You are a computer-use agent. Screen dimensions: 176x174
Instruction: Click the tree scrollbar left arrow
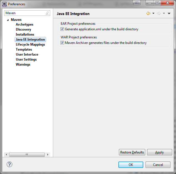(6, 155)
